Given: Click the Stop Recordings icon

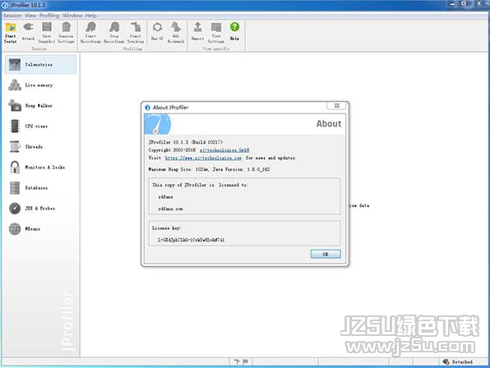Looking at the screenshot, I should pos(114,33).
